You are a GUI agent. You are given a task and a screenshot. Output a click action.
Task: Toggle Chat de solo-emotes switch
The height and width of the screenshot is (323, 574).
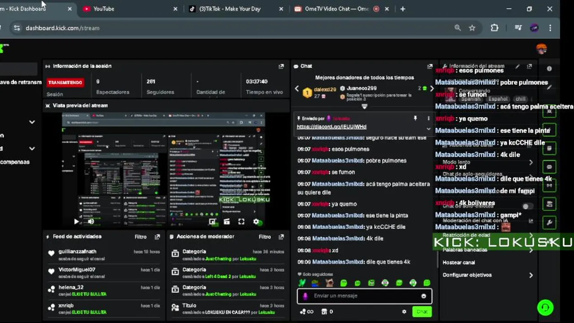click(528, 206)
